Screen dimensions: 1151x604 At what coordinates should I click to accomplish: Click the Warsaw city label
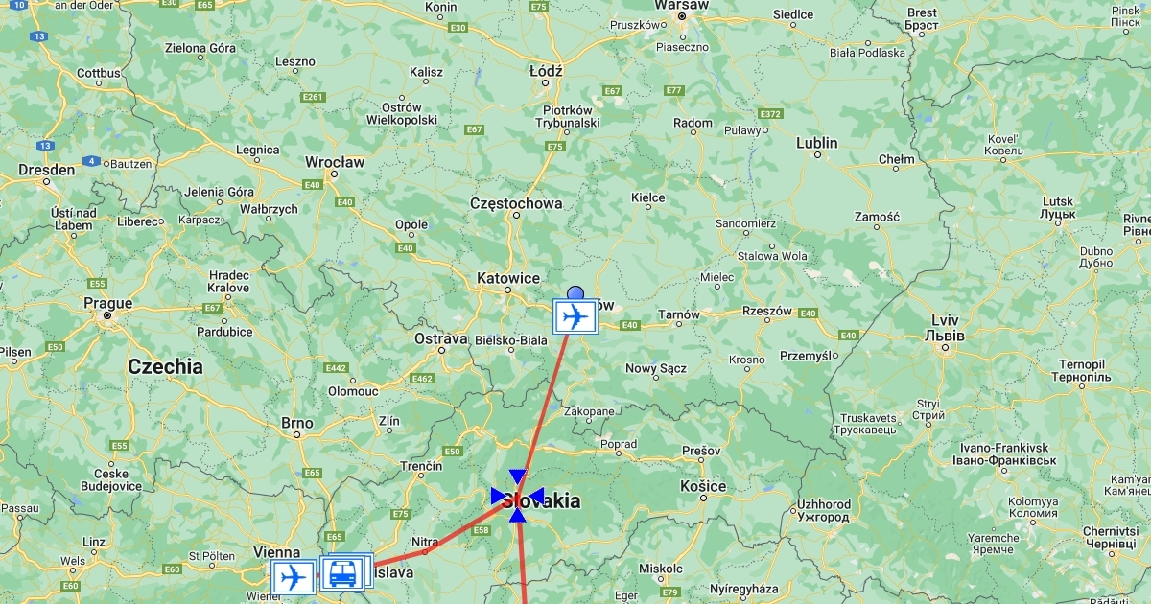coord(682,5)
